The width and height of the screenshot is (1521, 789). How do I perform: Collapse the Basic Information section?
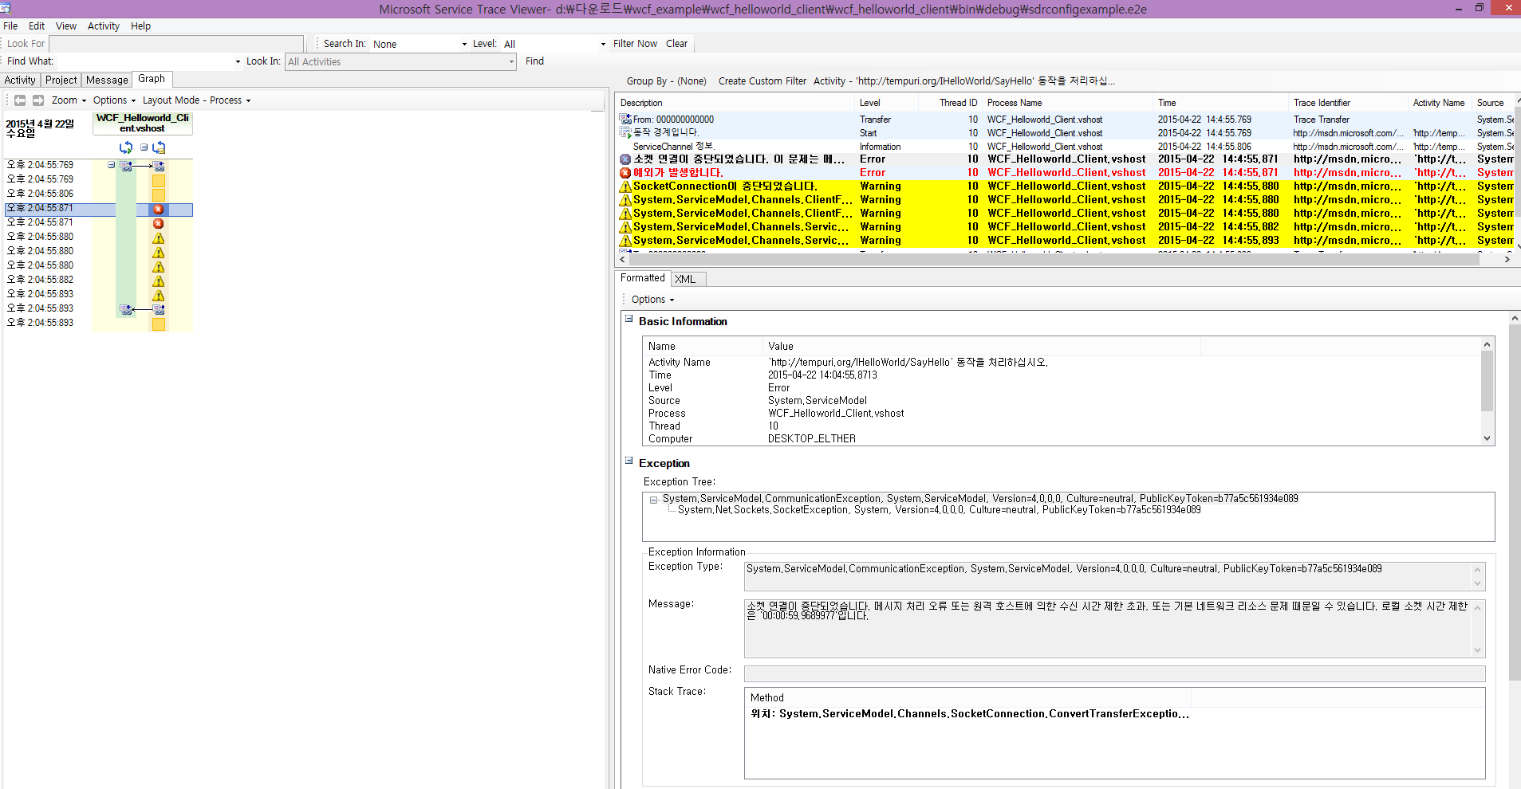coord(628,319)
